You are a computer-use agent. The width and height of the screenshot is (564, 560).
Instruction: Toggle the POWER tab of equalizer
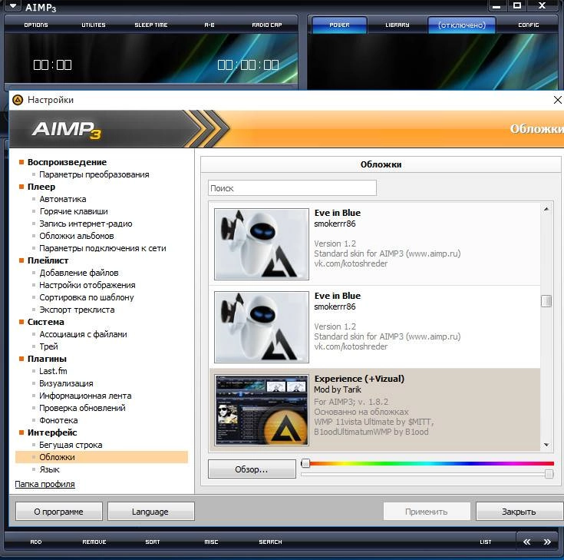pyautogui.click(x=339, y=25)
